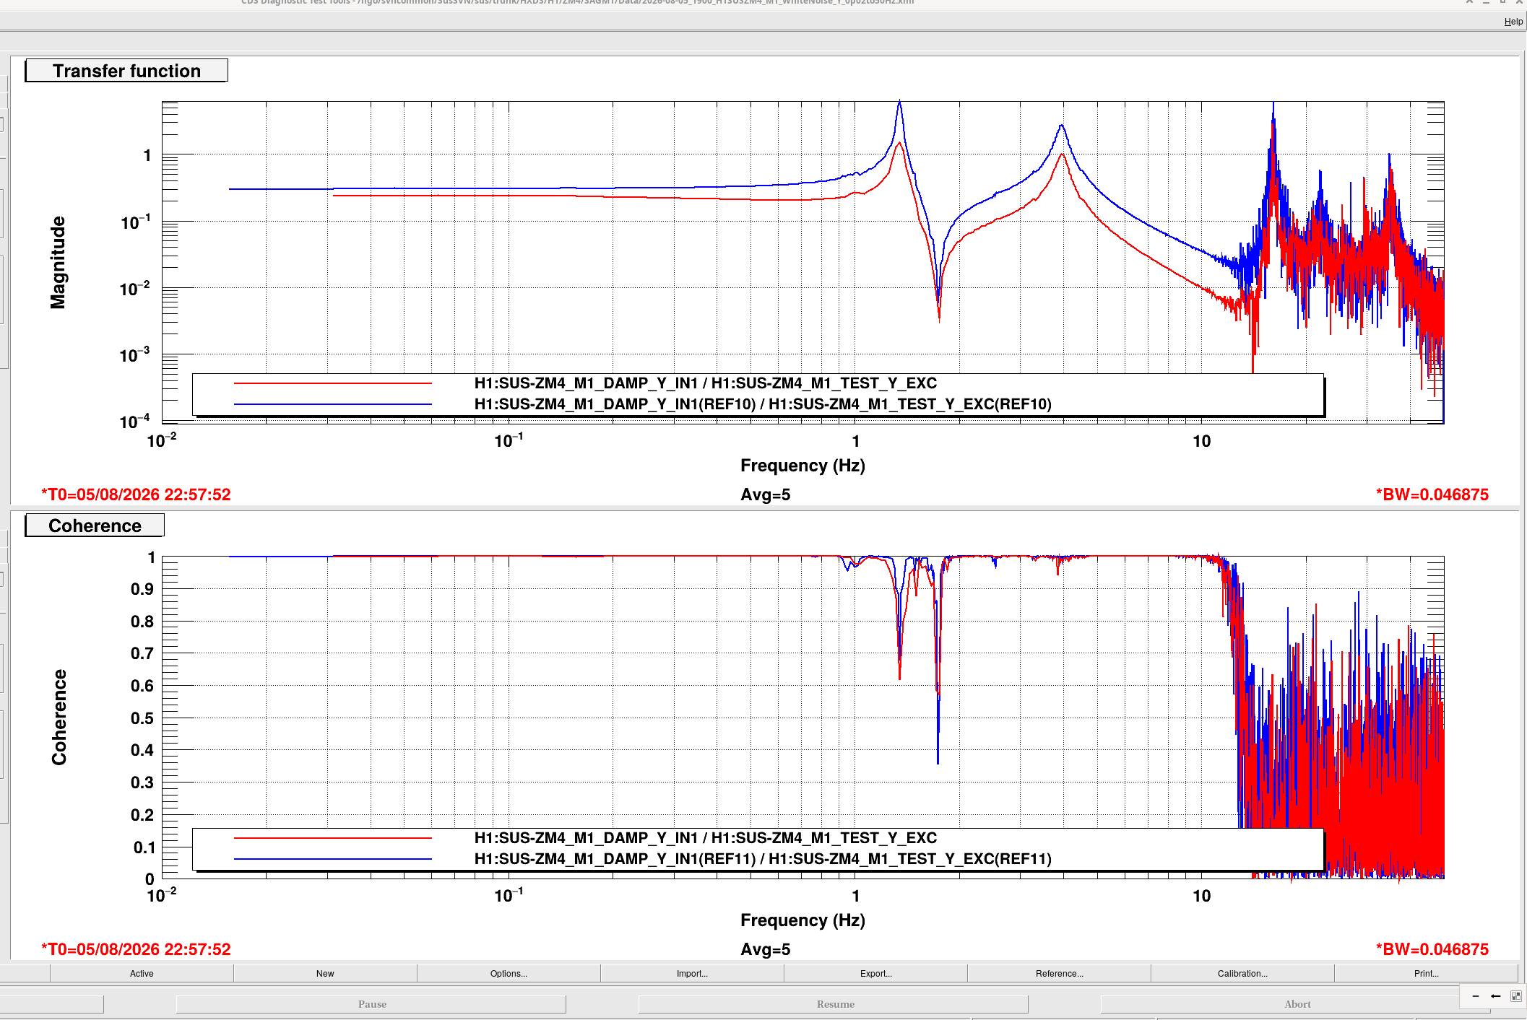
Task: Click the New button in the plot toolbar
Action: click(x=325, y=973)
